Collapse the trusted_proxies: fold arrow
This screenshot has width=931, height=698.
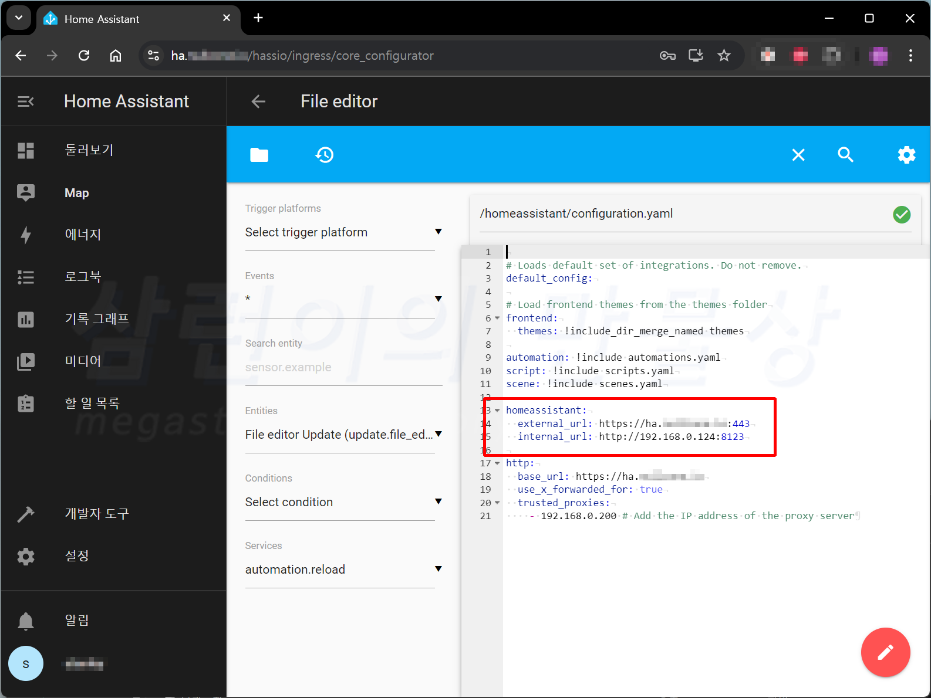[497, 503]
